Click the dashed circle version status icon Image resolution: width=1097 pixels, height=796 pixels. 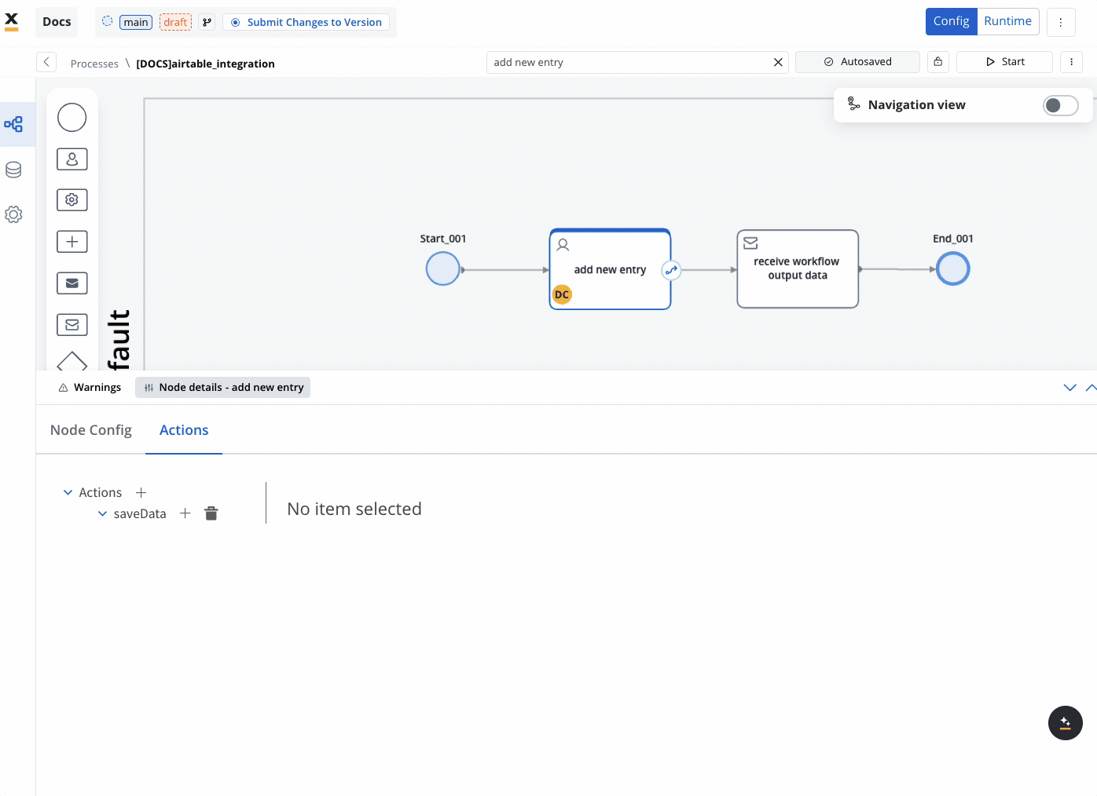(x=108, y=22)
